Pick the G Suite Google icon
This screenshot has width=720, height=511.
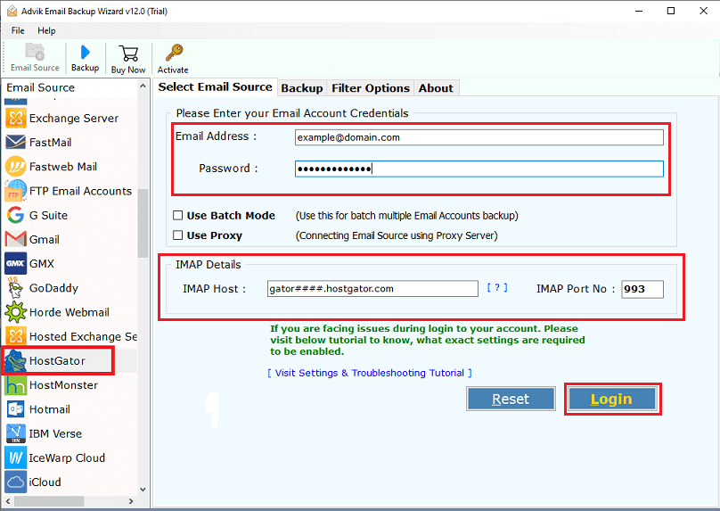point(16,215)
